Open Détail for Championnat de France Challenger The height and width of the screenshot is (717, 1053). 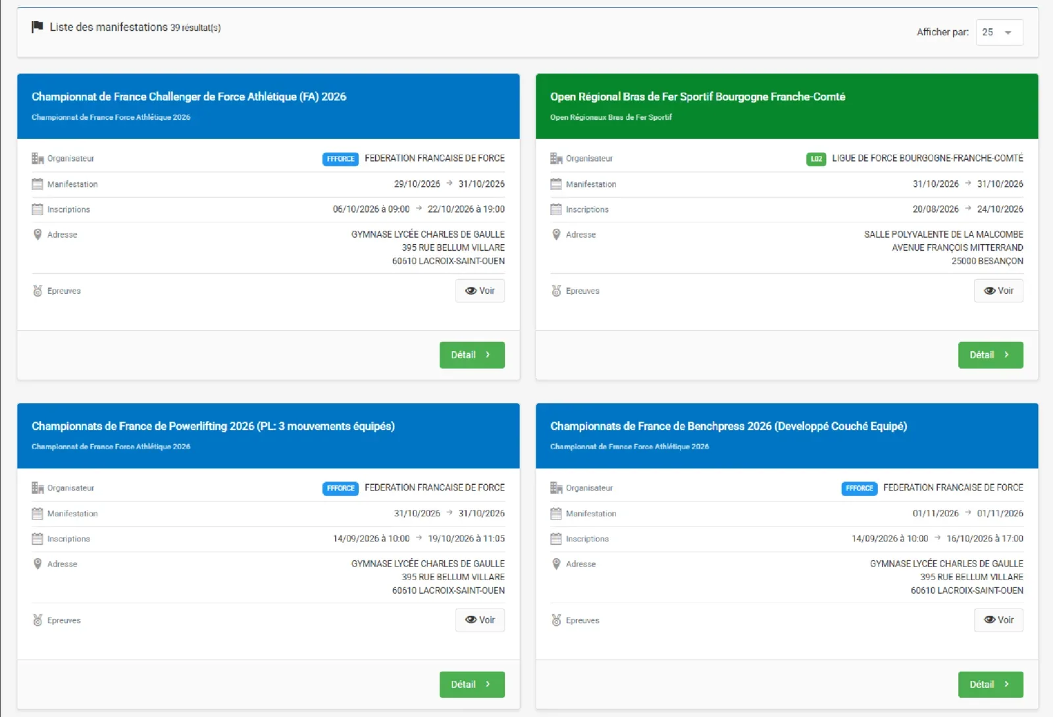(x=472, y=355)
